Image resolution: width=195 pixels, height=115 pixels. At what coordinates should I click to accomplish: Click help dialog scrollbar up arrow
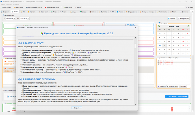[135, 37]
